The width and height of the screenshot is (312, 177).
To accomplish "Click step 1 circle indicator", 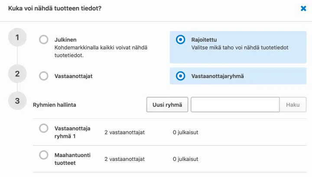I will coord(17,37).
